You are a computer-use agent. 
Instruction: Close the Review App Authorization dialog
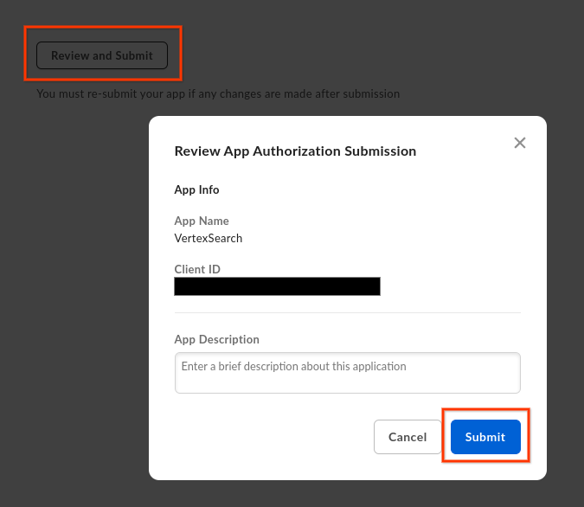coord(519,143)
